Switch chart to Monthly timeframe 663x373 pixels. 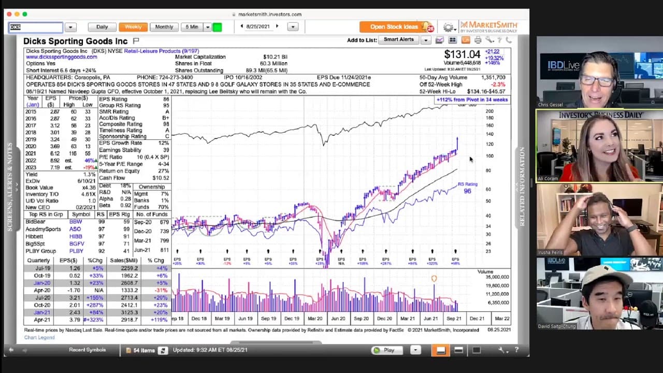pos(164,27)
